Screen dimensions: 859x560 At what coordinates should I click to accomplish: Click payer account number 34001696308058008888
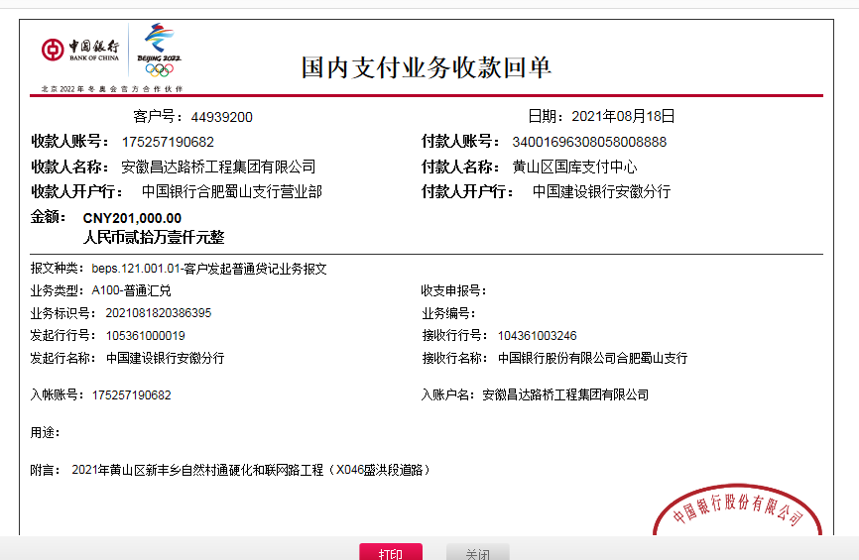point(589,142)
